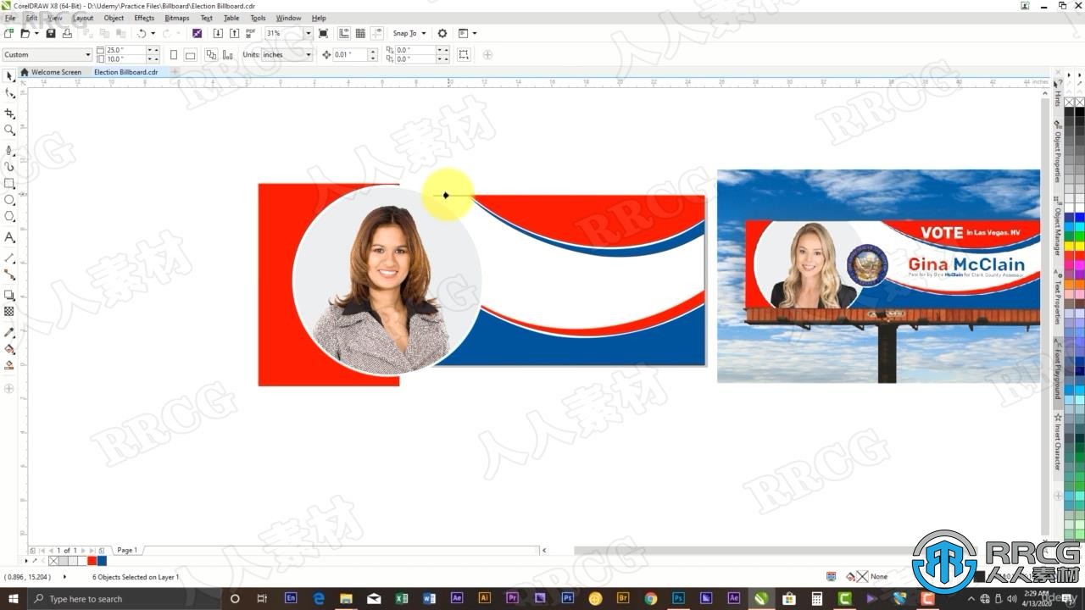
Task: Click the page width spinner arrows
Action: [153, 50]
